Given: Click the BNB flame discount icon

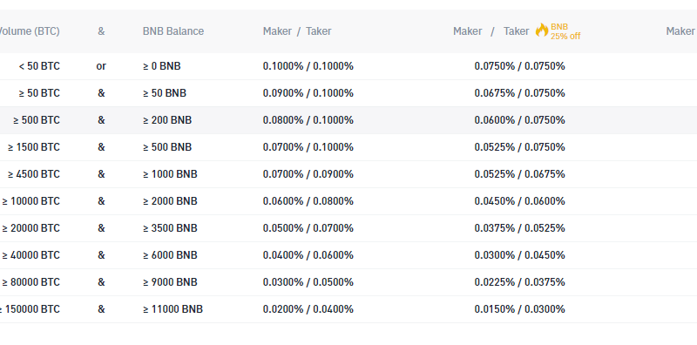Looking at the screenshot, I should click(x=542, y=30).
